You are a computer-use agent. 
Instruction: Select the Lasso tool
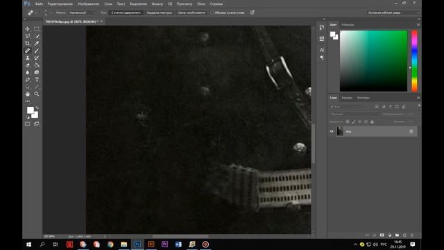pos(28,36)
